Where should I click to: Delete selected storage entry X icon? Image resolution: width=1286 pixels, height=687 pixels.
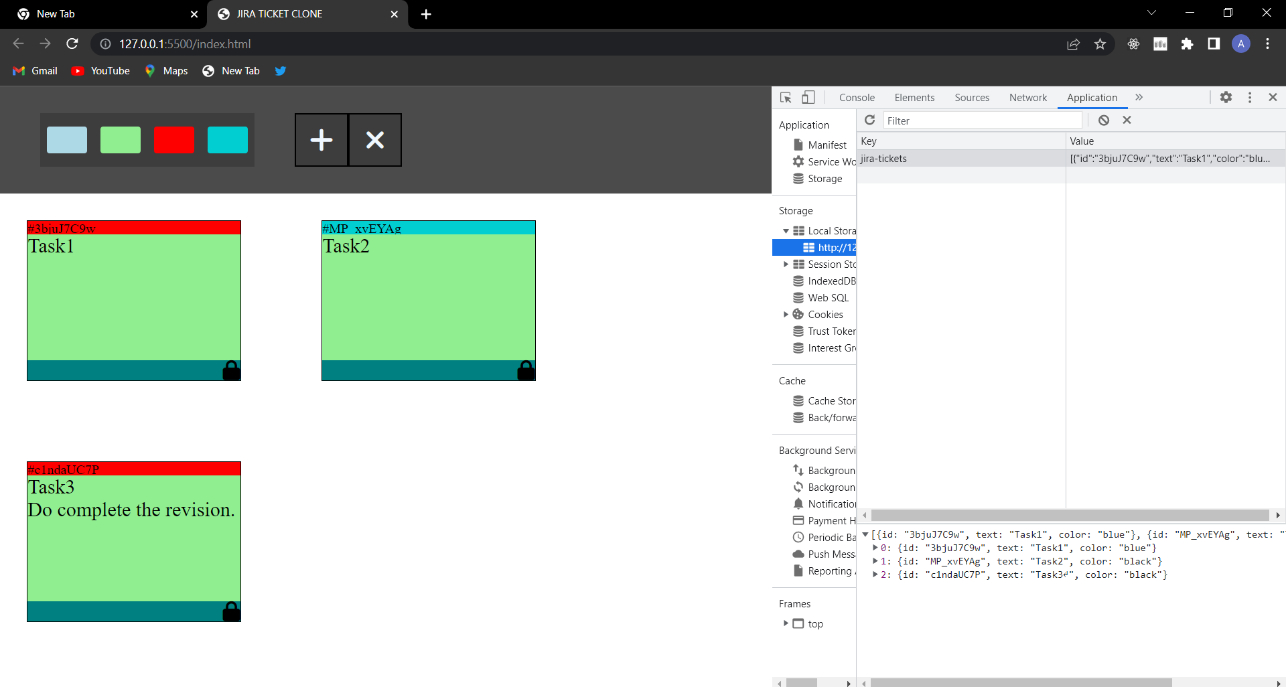(x=1127, y=120)
